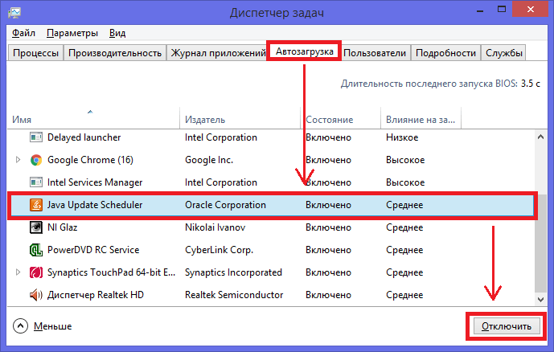
Task: Click the Delayed launcher icon
Action: click(x=35, y=137)
